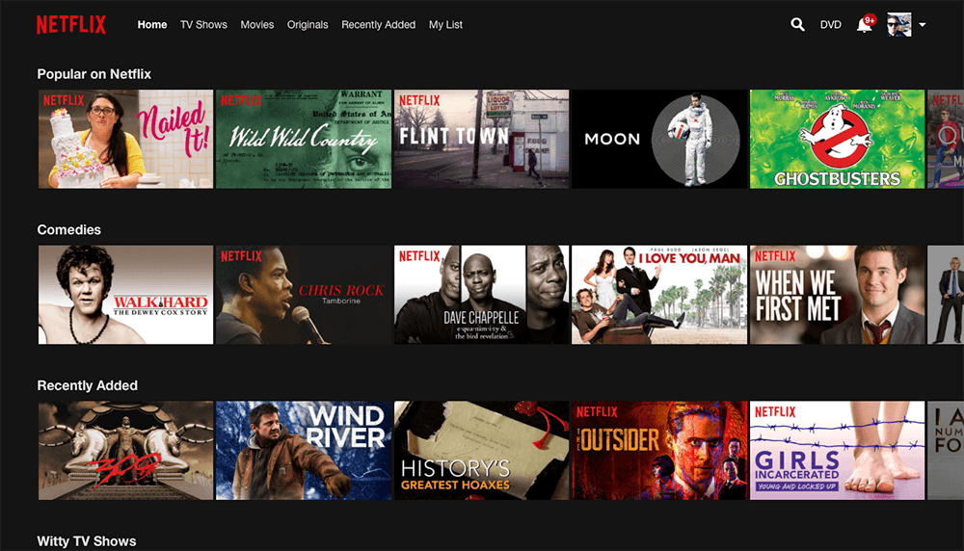Open the Comedies row heading
Image resolution: width=964 pixels, height=551 pixels.
pyautogui.click(x=68, y=229)
